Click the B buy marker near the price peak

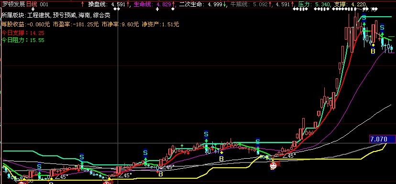tap(373, 51)
